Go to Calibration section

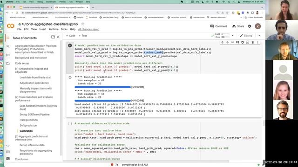point(26,131)
